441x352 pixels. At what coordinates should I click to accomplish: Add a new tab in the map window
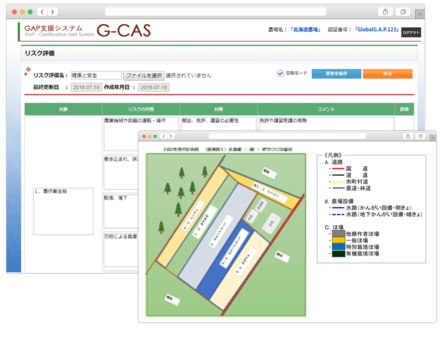tap(433, 138)
